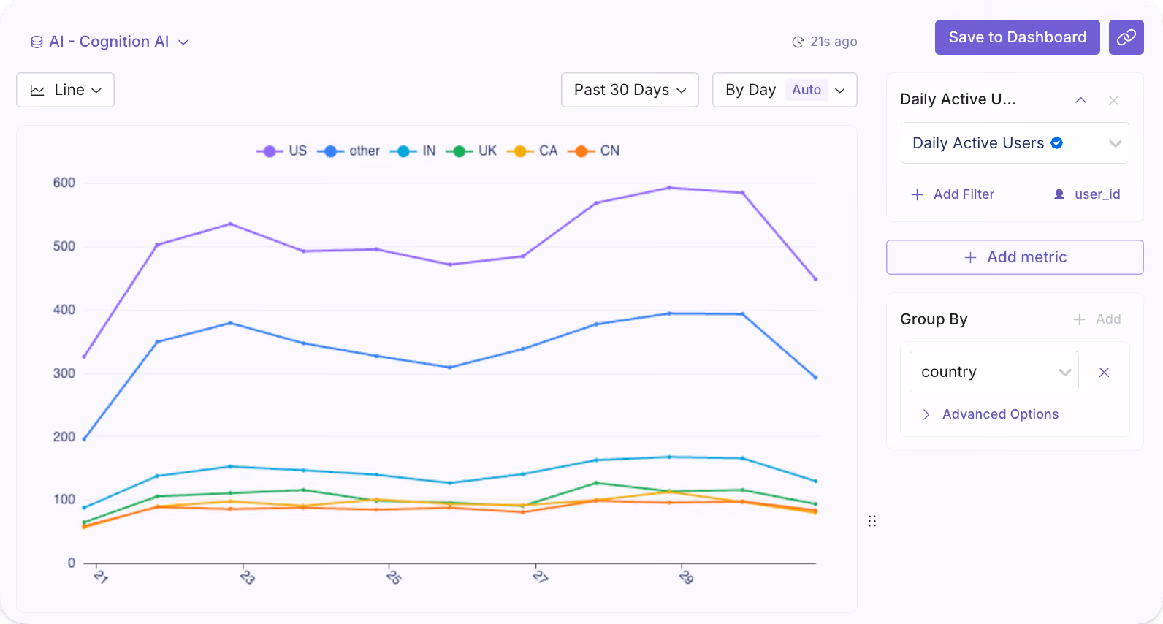Toggle the CN series in legend
Viewport: 1163px width, 624px height.
(593, 151)
